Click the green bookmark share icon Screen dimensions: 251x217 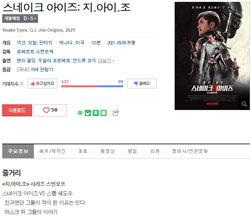(96, 113)
